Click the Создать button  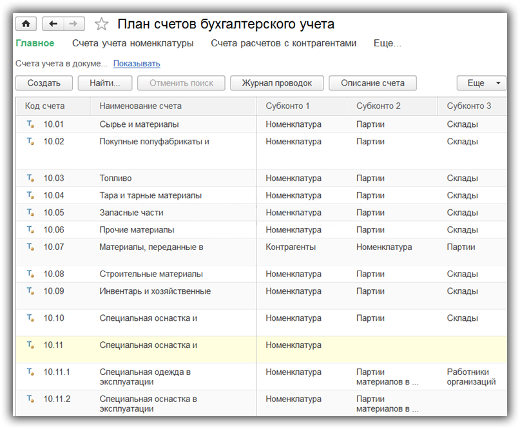pos(44,83)
